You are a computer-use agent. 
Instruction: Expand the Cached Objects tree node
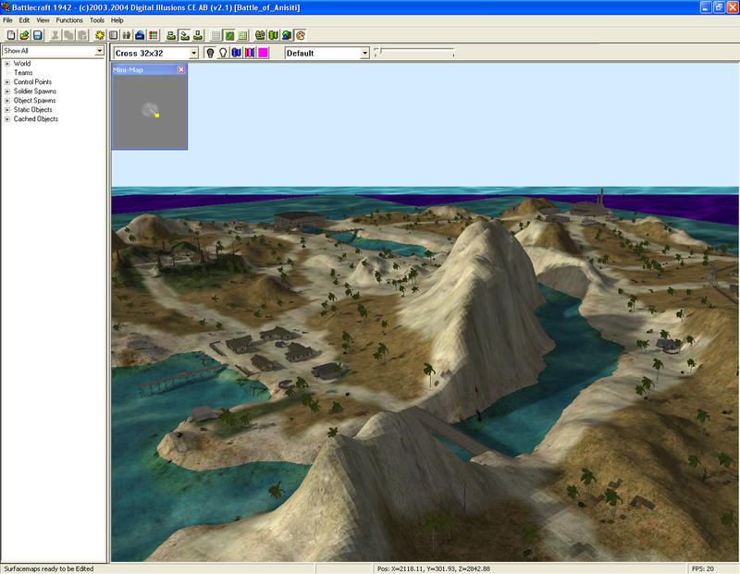(7, 119)
